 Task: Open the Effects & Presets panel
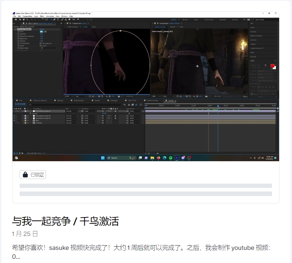256,36
